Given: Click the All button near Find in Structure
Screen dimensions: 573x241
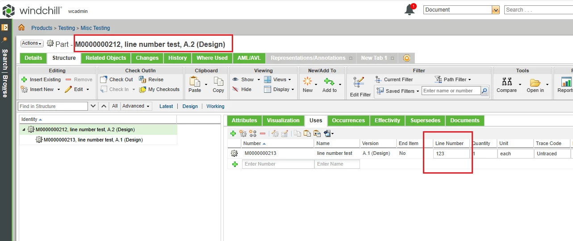Looking at the screenshot, I should click(115, 106).
